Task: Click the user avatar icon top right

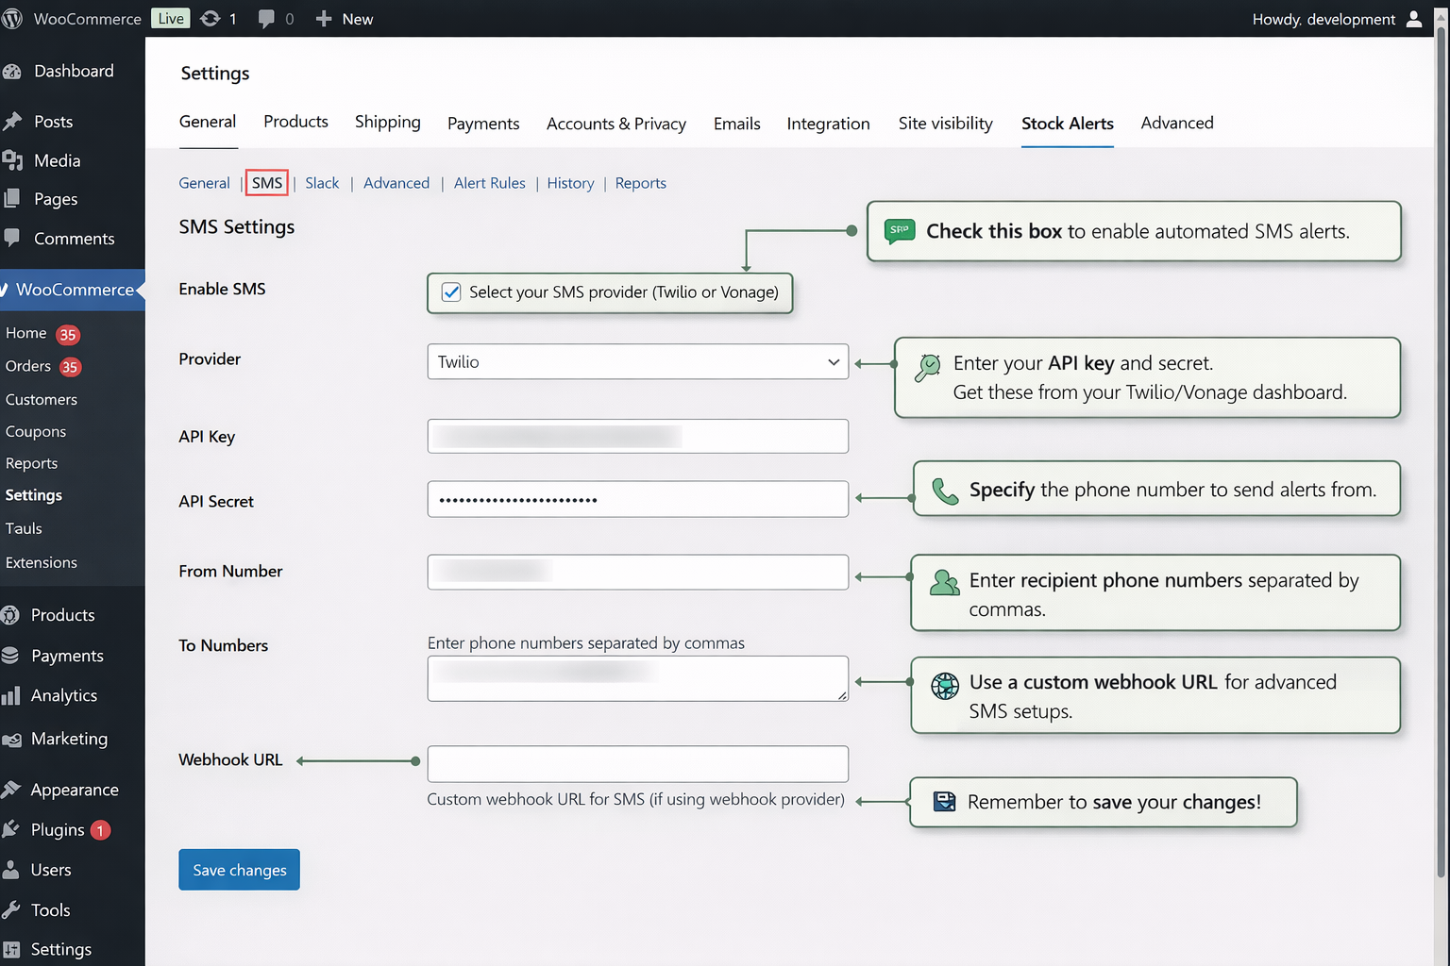Action: click(x=1413, y=19)
